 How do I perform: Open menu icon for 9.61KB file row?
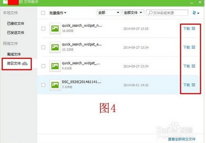tap(193, 66)
